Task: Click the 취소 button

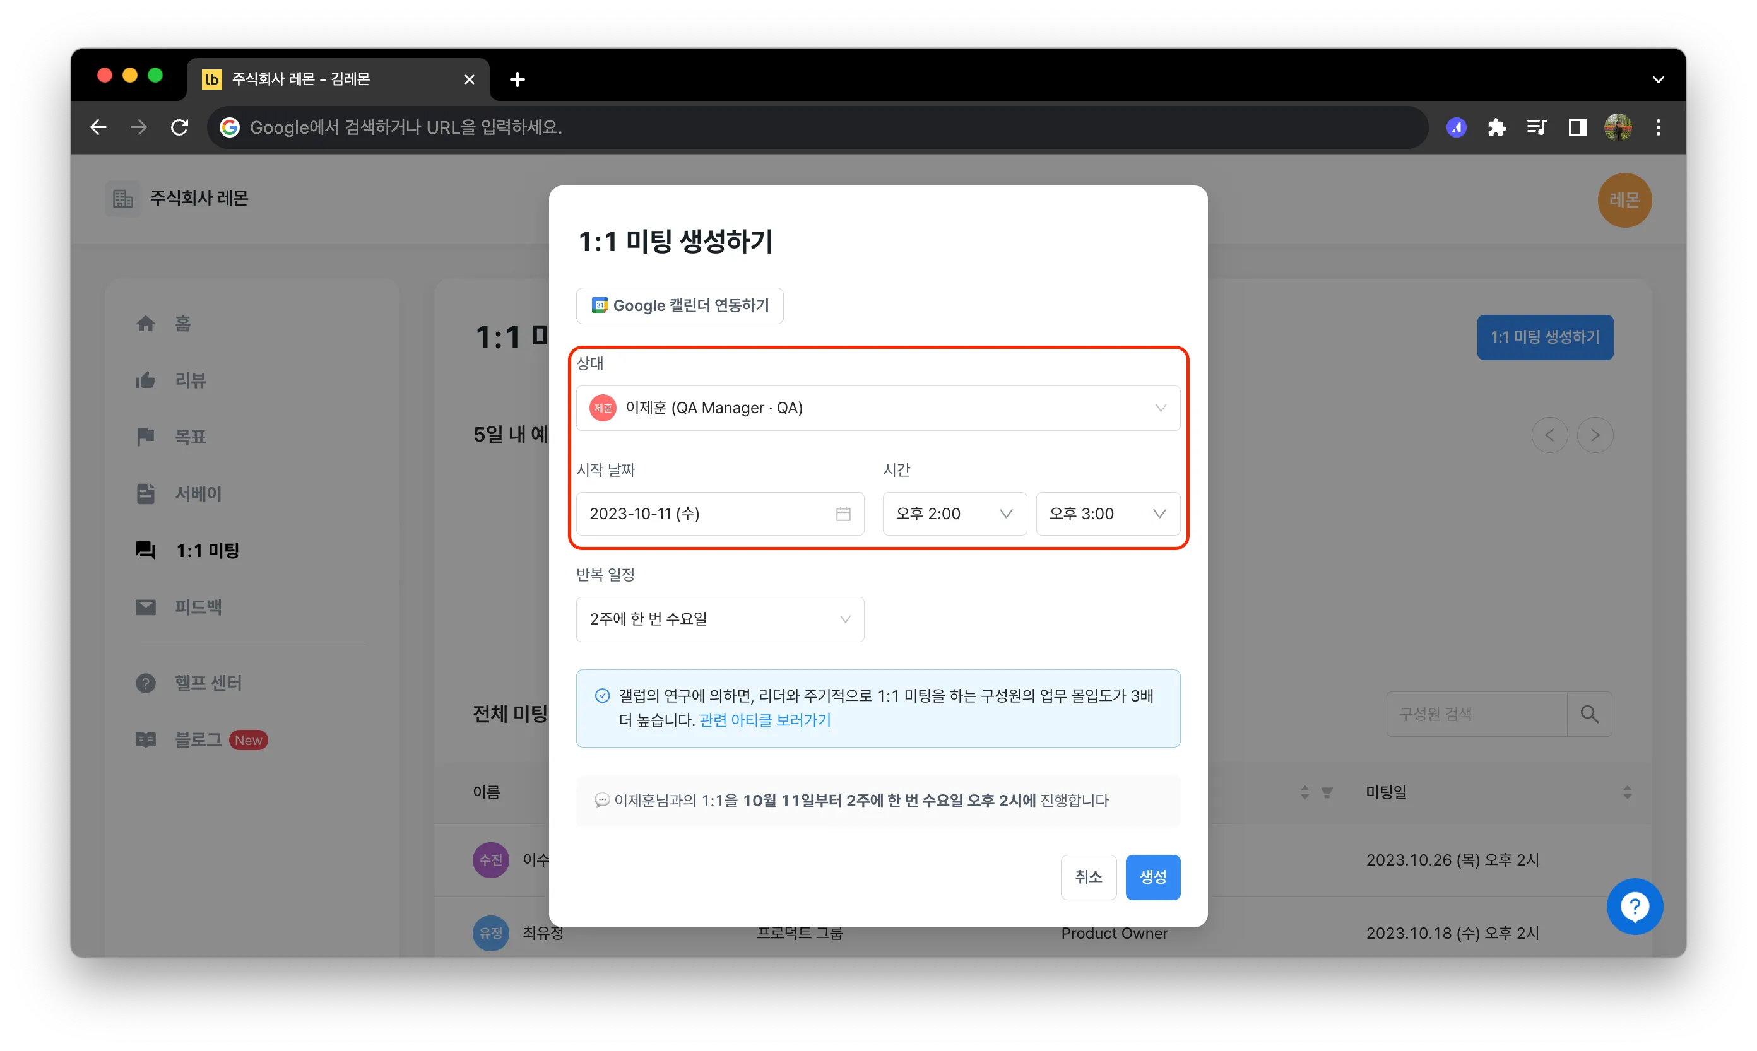Action: pyautogui.click(x=1088, y=877)
